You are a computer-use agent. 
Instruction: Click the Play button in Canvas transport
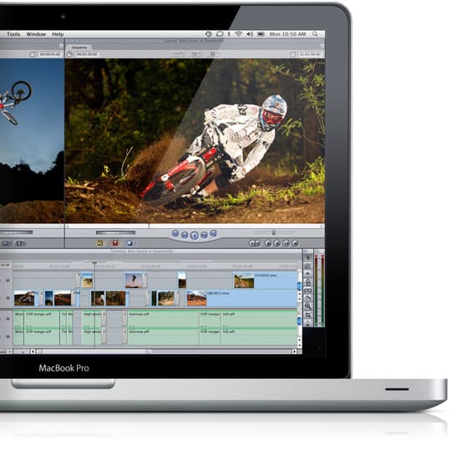coord(195,235)
